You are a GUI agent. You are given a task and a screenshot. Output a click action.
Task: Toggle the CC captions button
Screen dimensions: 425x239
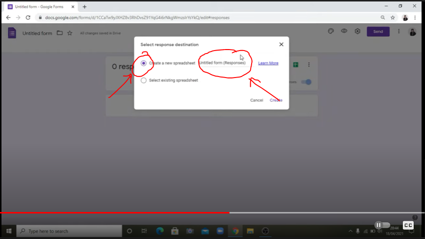[408, 225]
